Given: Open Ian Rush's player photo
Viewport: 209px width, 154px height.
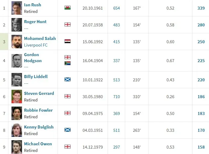Looking at the screenshot, I should [x=17, y=8].
